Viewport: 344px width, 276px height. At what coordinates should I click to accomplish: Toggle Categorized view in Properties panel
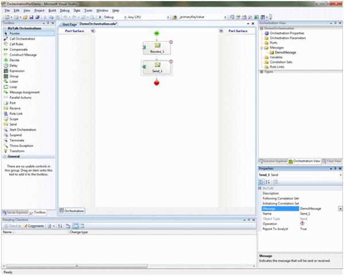pyautogui.click(x=261, y=182)
